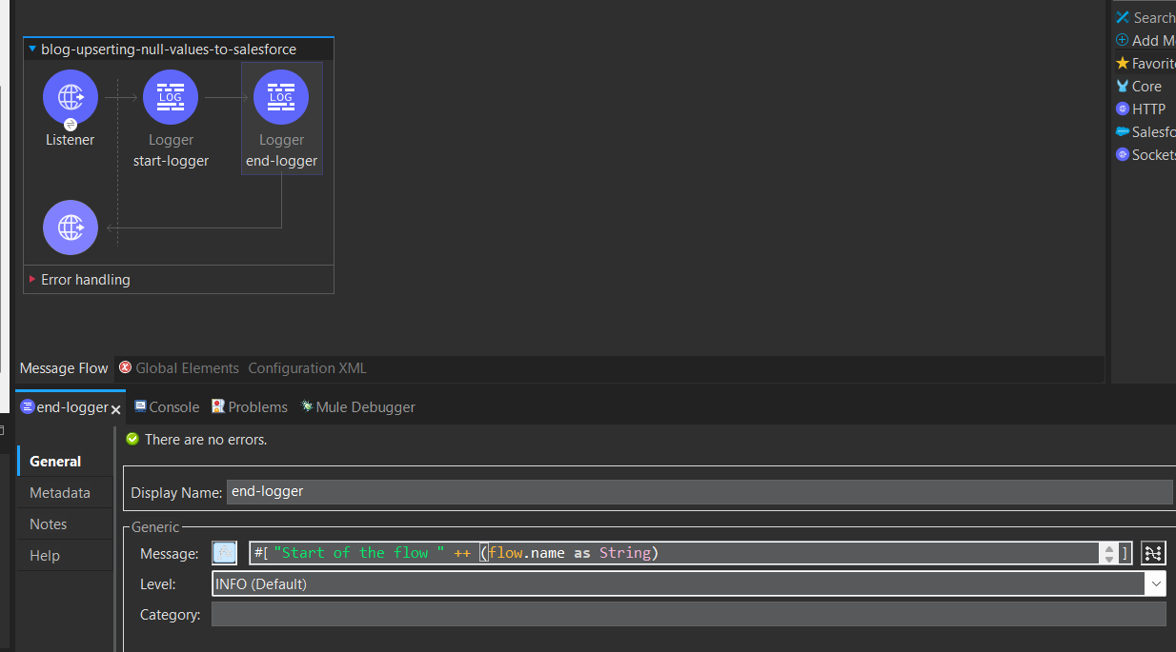
Task: Collapse the blog-upserting-null-values-to-salesforce flow
Action: (x=32, y=49)
